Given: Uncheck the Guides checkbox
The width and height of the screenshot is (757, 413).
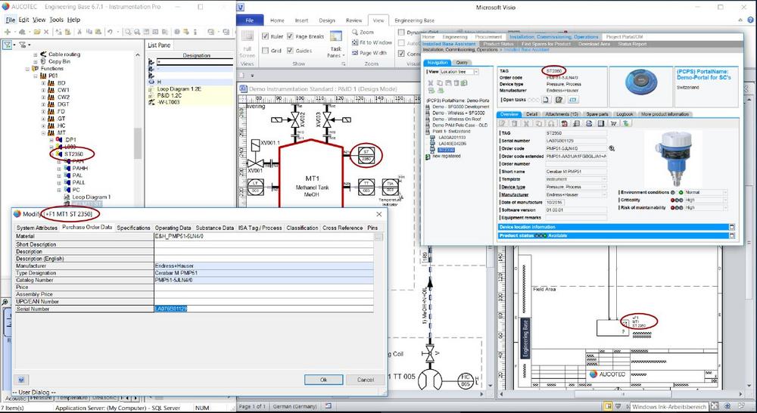Looking at the screenshot, I should point(289,51).
